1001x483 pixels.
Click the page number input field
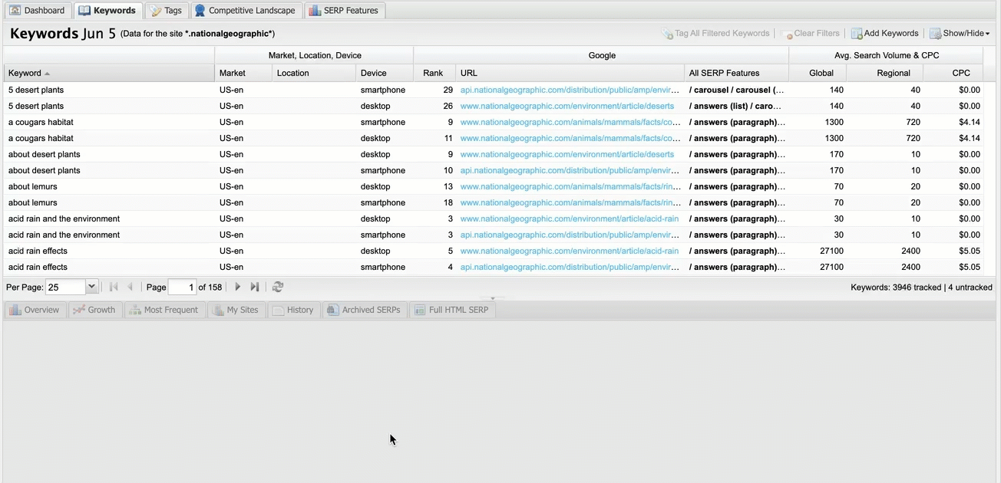point(182,287)
